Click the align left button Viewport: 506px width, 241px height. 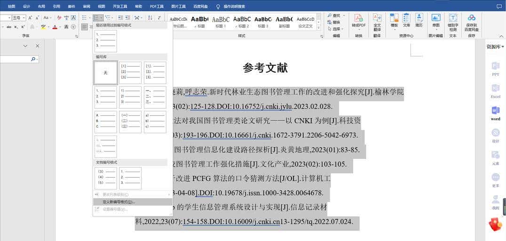tap(85, 27)
